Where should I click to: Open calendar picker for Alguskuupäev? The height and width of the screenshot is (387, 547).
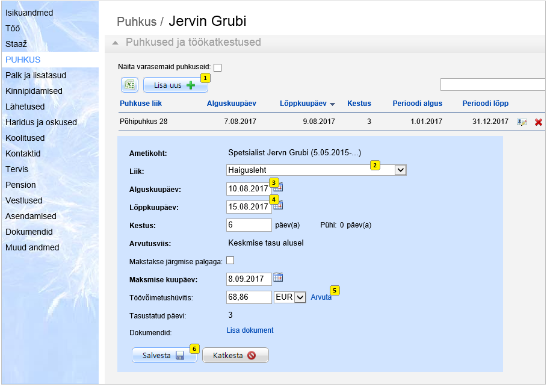[x=277, y=187]
